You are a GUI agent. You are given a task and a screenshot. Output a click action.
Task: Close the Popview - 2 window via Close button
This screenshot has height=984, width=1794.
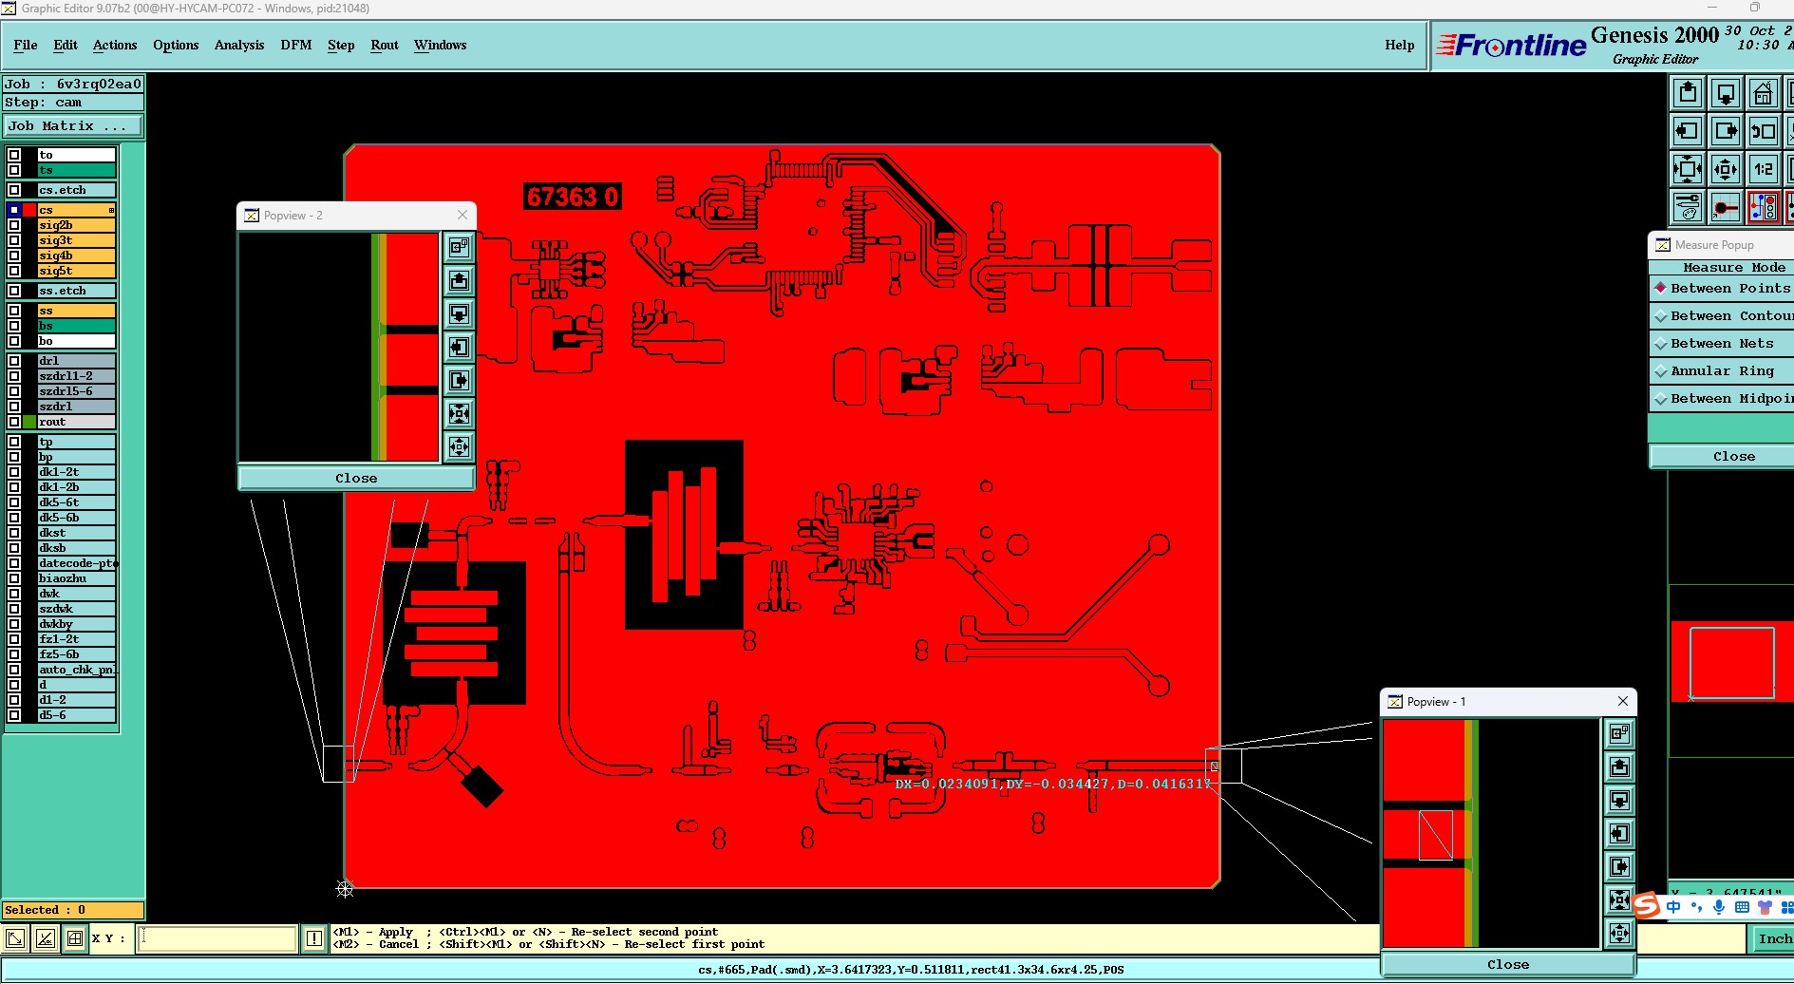coord(356,478)
